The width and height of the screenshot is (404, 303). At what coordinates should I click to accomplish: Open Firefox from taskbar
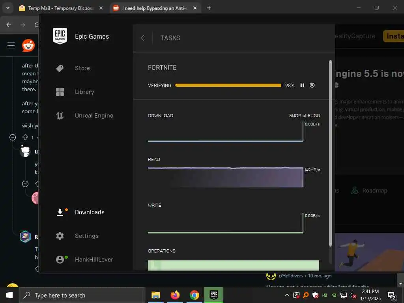pyautogui.click(x=175, y=295)
